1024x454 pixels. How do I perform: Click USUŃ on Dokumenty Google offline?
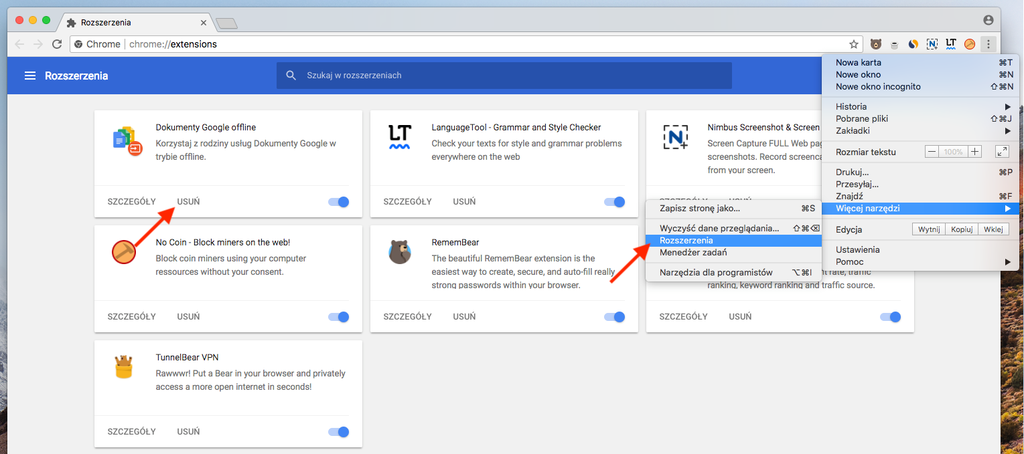pos(188,202)
